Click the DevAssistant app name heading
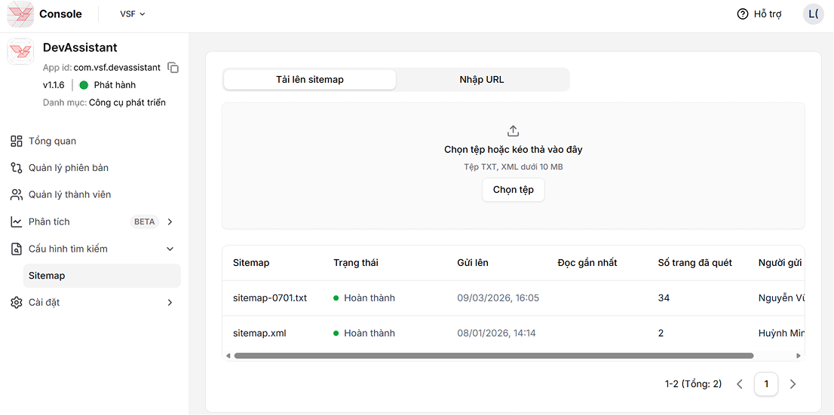This screenshot has width=834, height=415. (80, 47)
